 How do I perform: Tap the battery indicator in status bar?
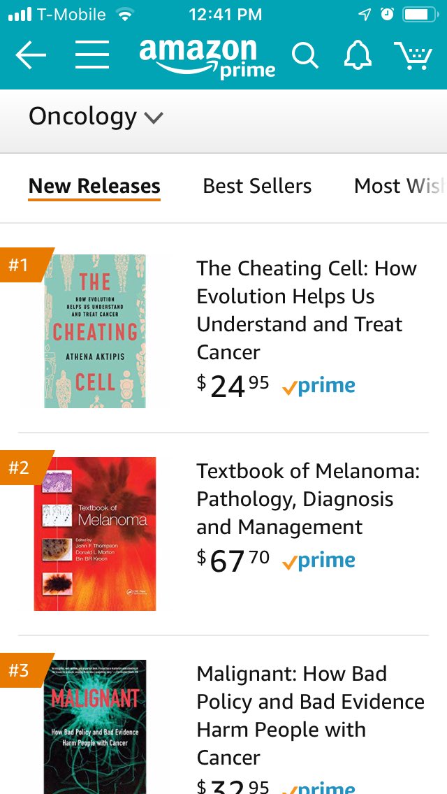[x=420, y=15]
